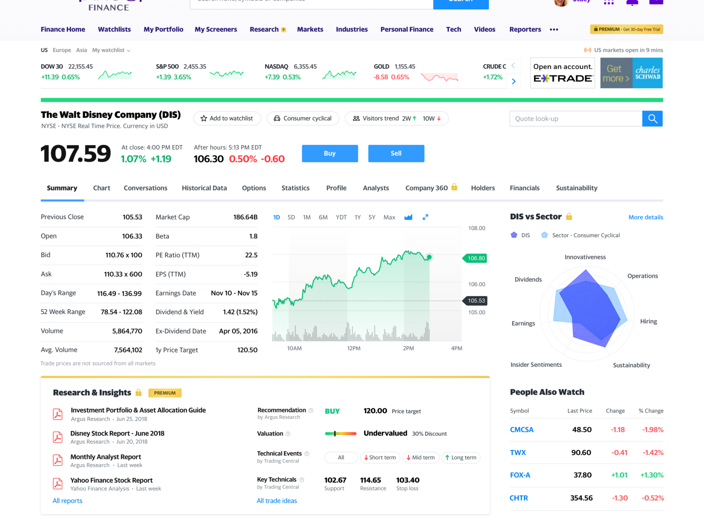The width and height of the screenshot is (704, 528).
Task: Click the Sell button
Action: click(x=396, y=154)
